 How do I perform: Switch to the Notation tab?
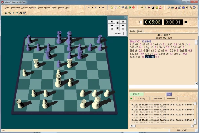tap(133, 31)
